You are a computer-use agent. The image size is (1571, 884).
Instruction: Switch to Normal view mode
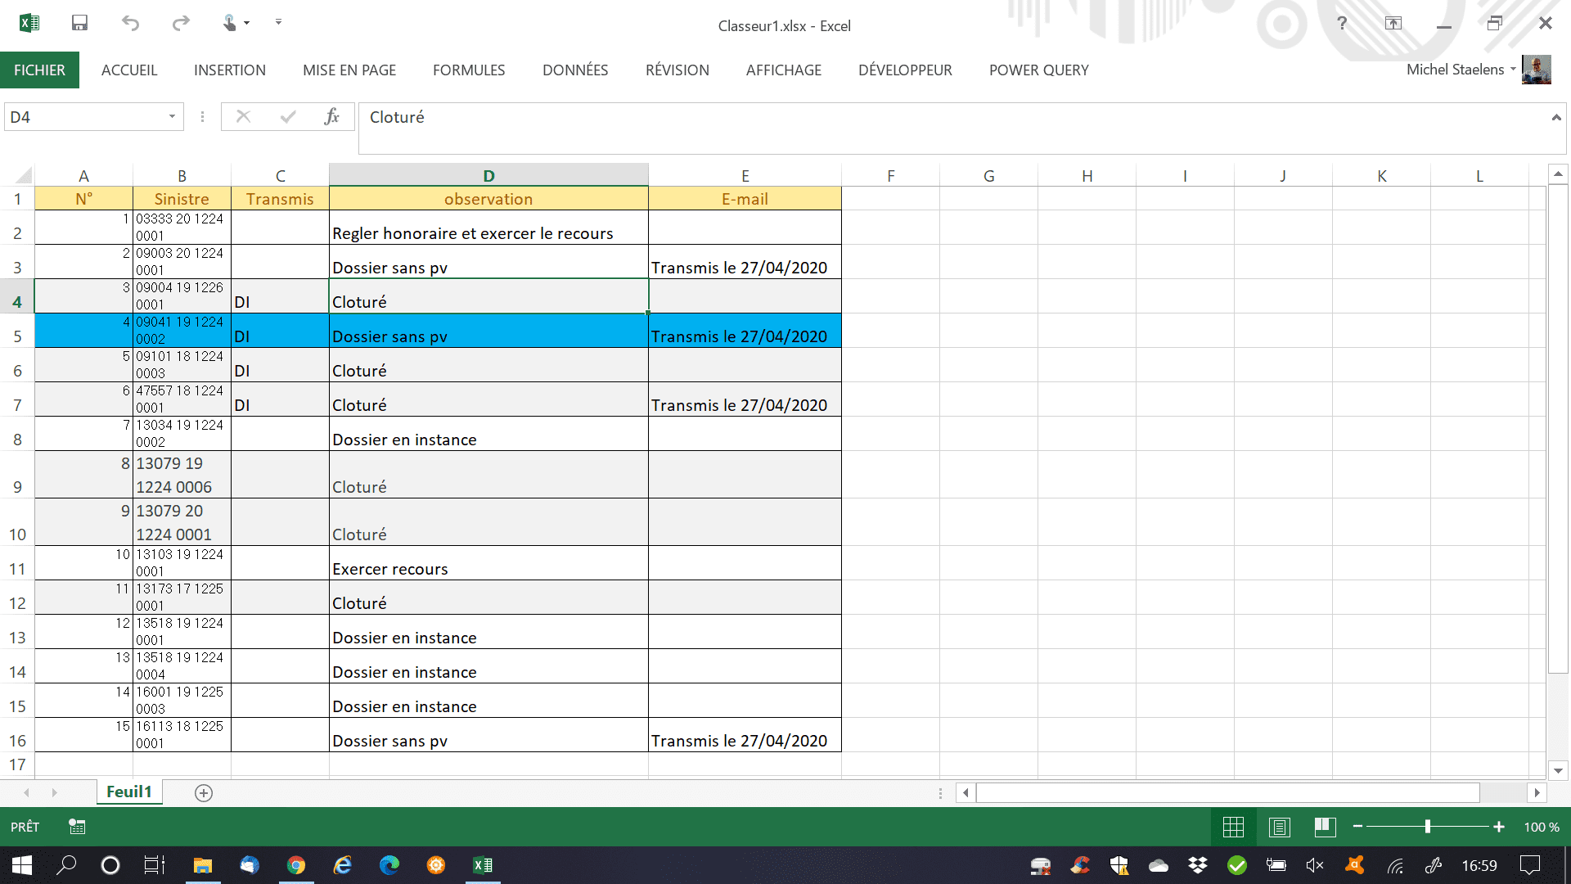point(1233,827)
